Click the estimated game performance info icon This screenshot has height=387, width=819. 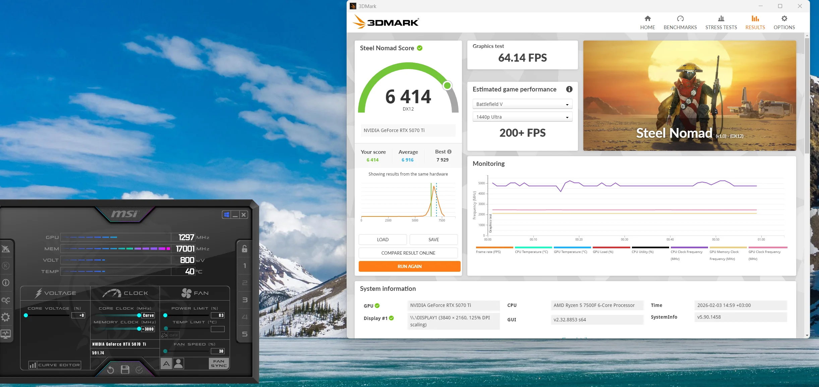[x=569, y=89]
